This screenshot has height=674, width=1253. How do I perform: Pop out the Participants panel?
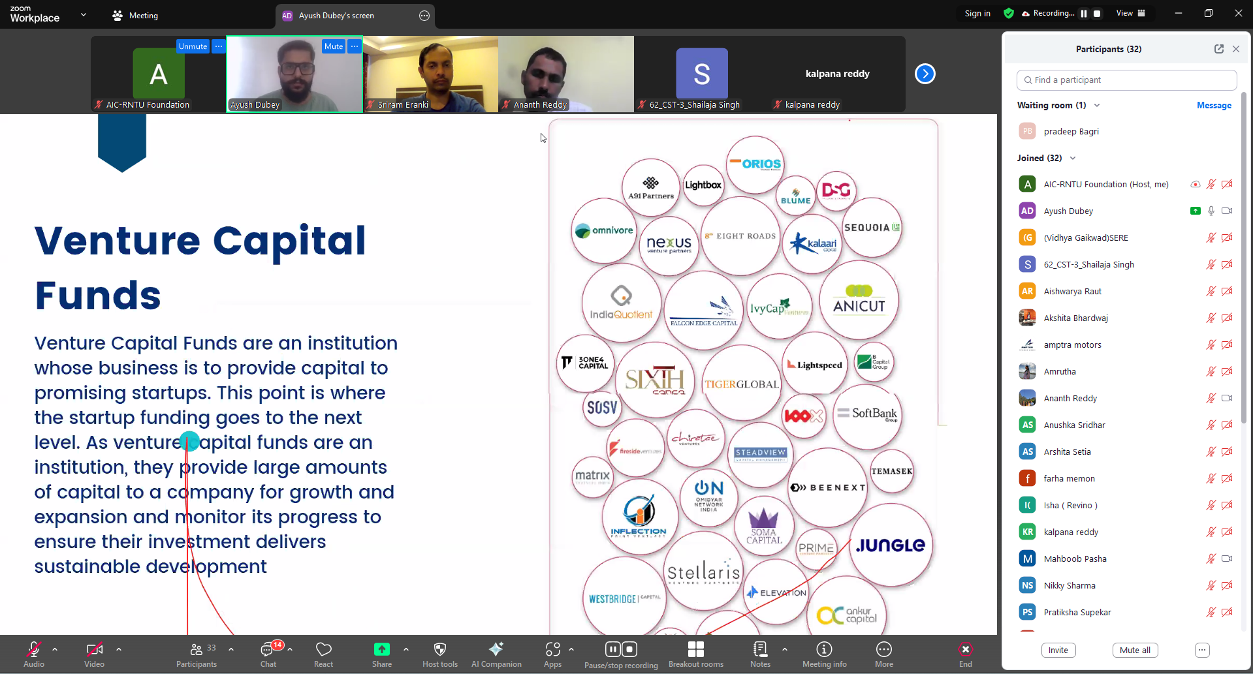[x=1218, y=49]
